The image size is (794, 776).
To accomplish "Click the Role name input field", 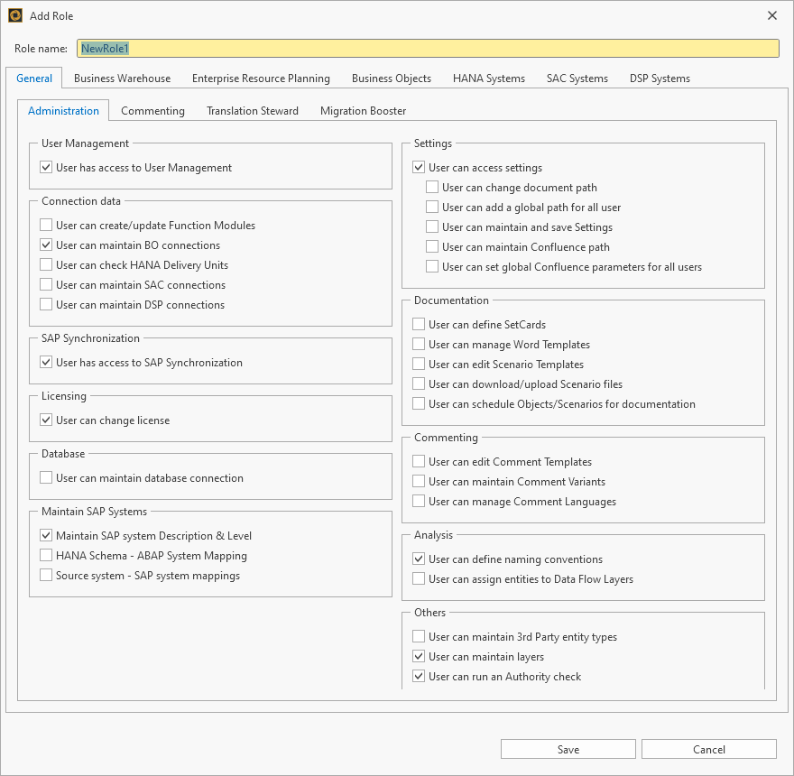I will 428,49.
